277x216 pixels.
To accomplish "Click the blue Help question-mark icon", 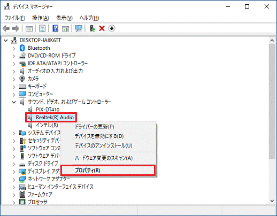I will pyautogui.click(x=56, y=28).
